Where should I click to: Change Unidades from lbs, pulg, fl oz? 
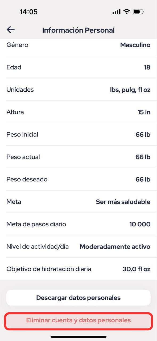[78, 90]
